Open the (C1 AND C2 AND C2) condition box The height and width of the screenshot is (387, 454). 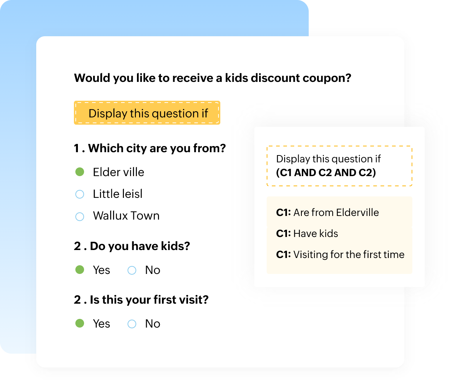pyautogui.click(x=339, y=166)
